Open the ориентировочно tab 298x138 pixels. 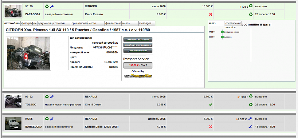[x=80, y=23]
